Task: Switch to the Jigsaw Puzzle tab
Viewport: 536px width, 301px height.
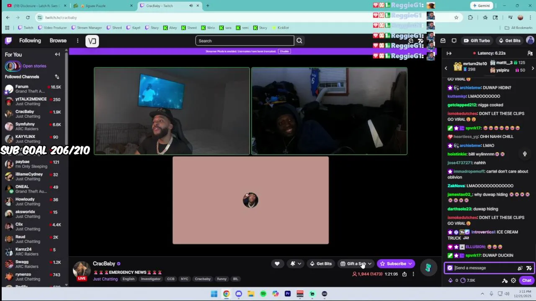Action: click(103, 6)
